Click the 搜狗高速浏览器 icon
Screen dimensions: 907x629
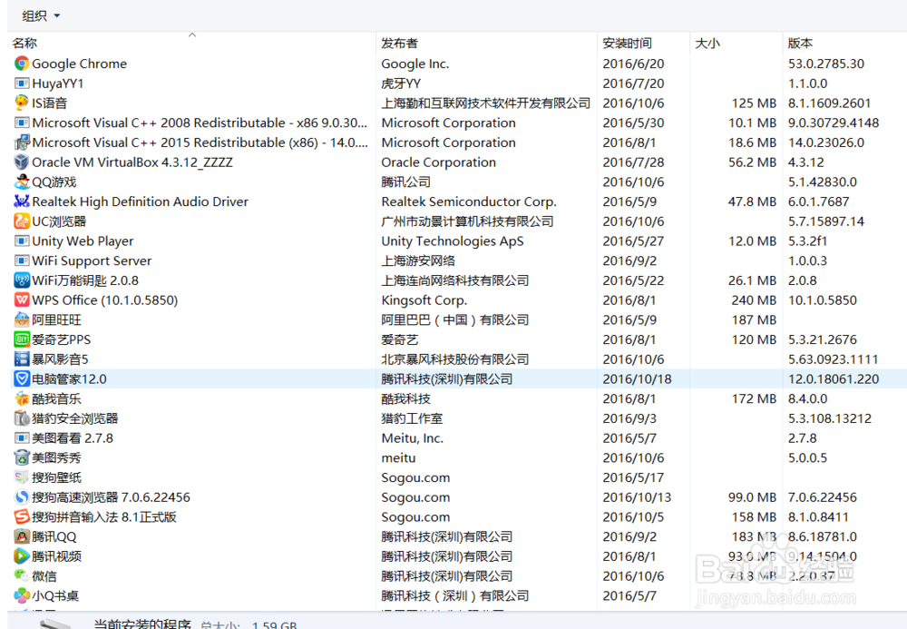pos(22,497)
